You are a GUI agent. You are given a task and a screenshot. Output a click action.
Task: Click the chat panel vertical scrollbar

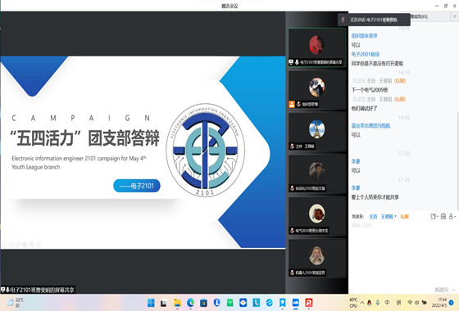point(457,160)
